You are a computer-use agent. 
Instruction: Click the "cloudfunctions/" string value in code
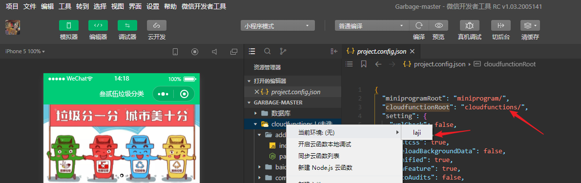493,107
